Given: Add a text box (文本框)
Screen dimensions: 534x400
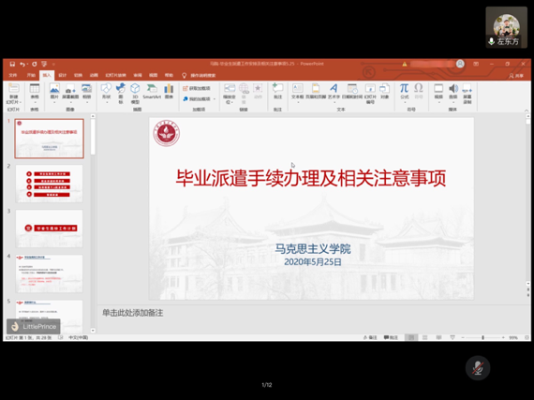Looking at the screenshot, I should [297, 91].
